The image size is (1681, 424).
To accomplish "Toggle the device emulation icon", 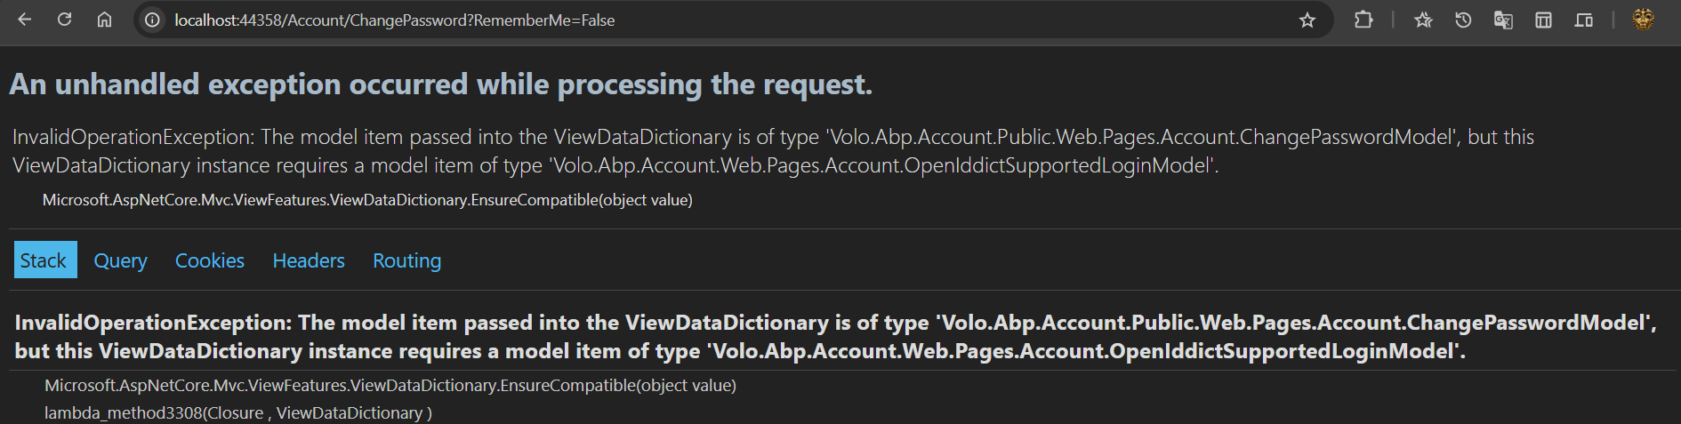I will [1583, 20].
